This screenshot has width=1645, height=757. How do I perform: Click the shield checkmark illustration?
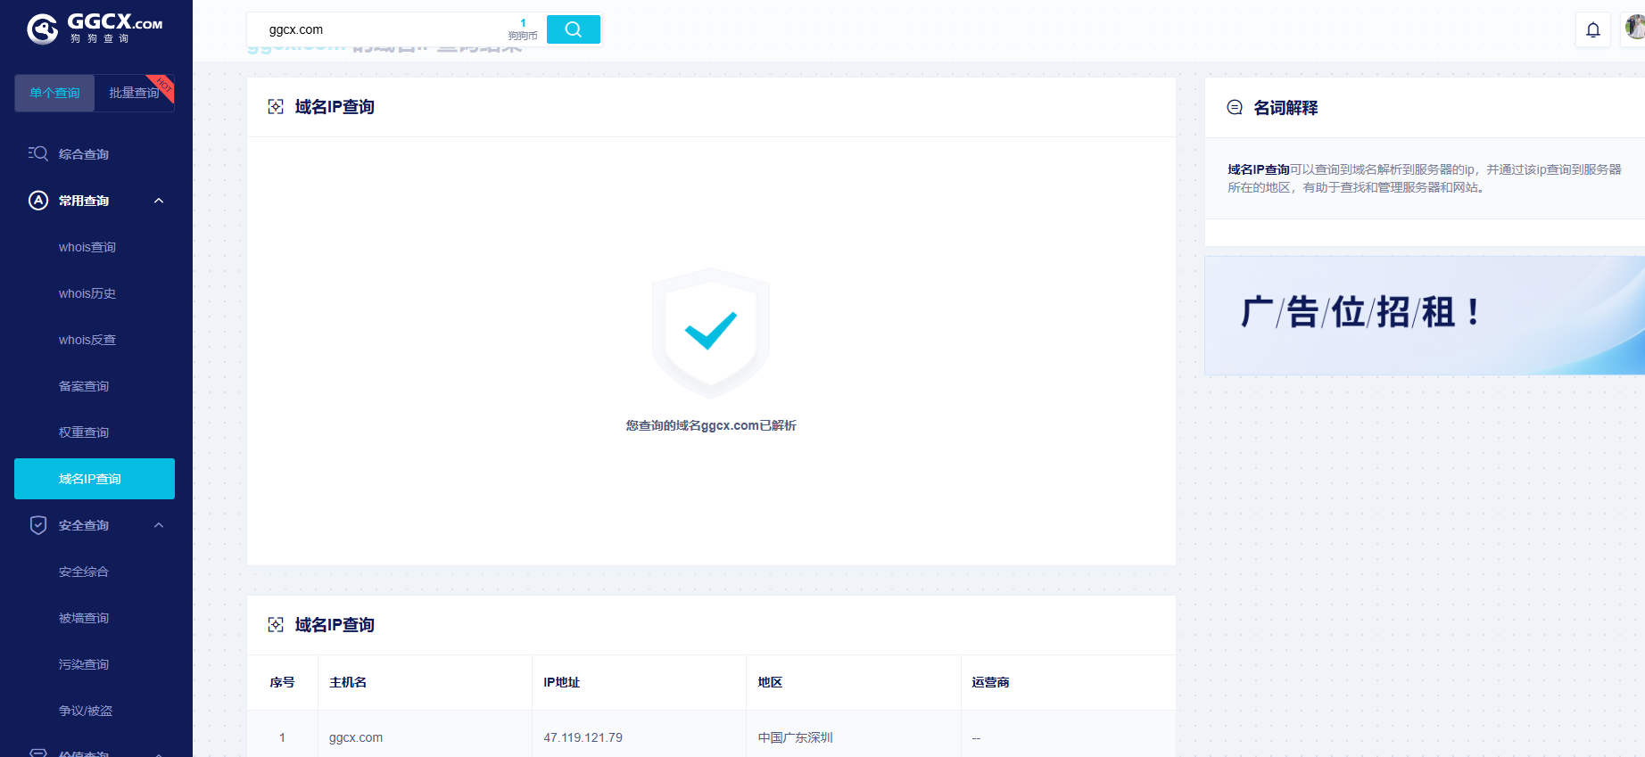tap(711, 332)
